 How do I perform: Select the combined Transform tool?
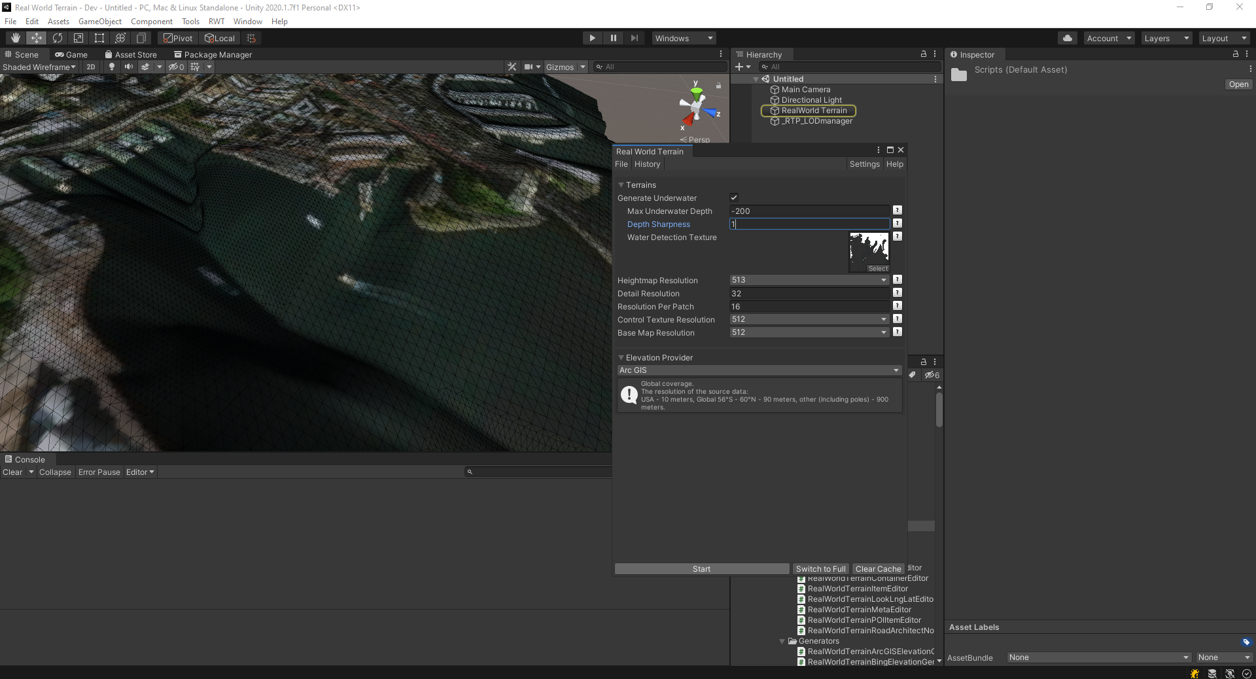coord(120,38)
